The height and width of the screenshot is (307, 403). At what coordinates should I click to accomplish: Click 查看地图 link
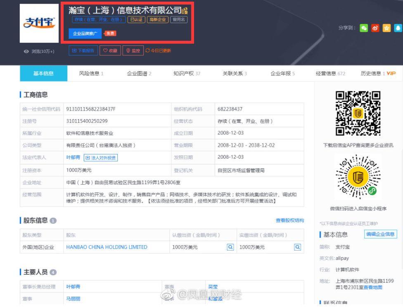[373, 288]
